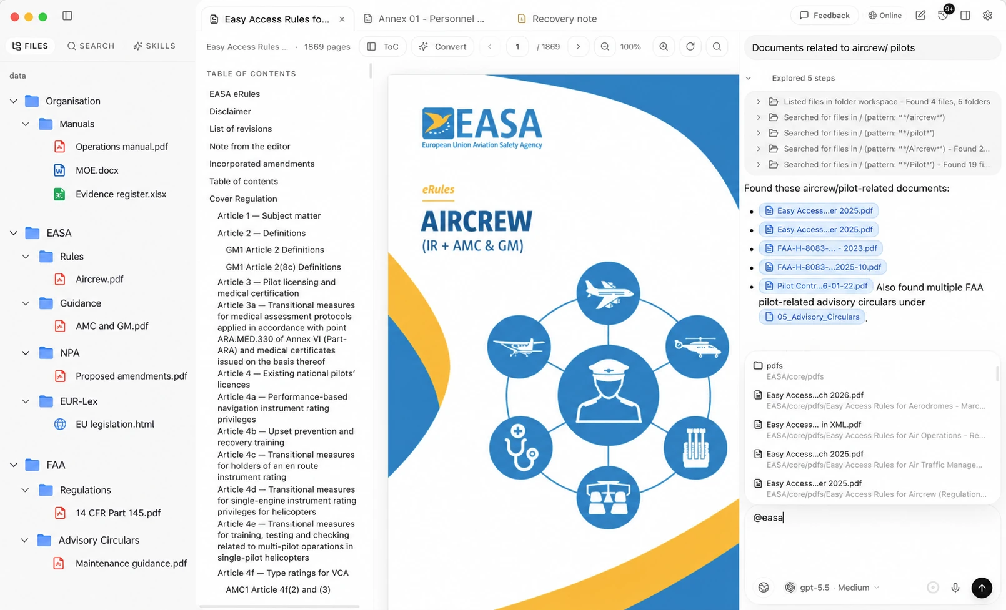This screenshot has height=610, width=1006.
Task: Open the settings gear icon
Action: point(988,15)
